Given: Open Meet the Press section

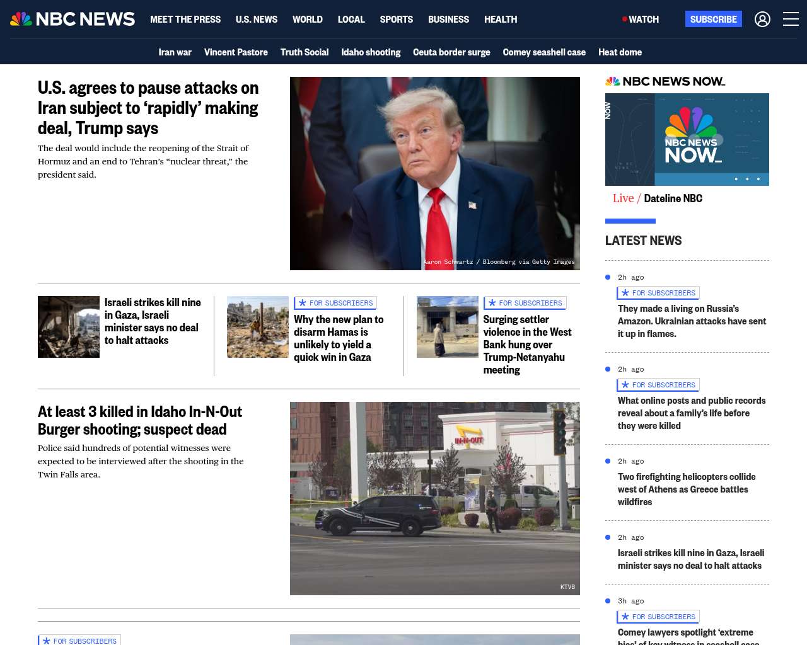Looking at the screenshot, I should click(185, 20).
